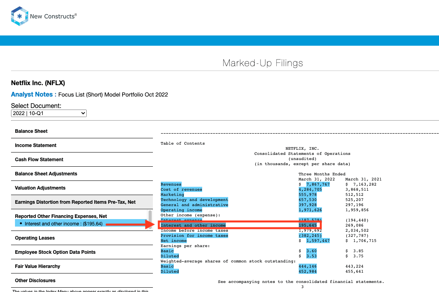Viewport: 439px width, 292px height.
Task: Click the highlighted value 397,928
Action: [307, 205]
